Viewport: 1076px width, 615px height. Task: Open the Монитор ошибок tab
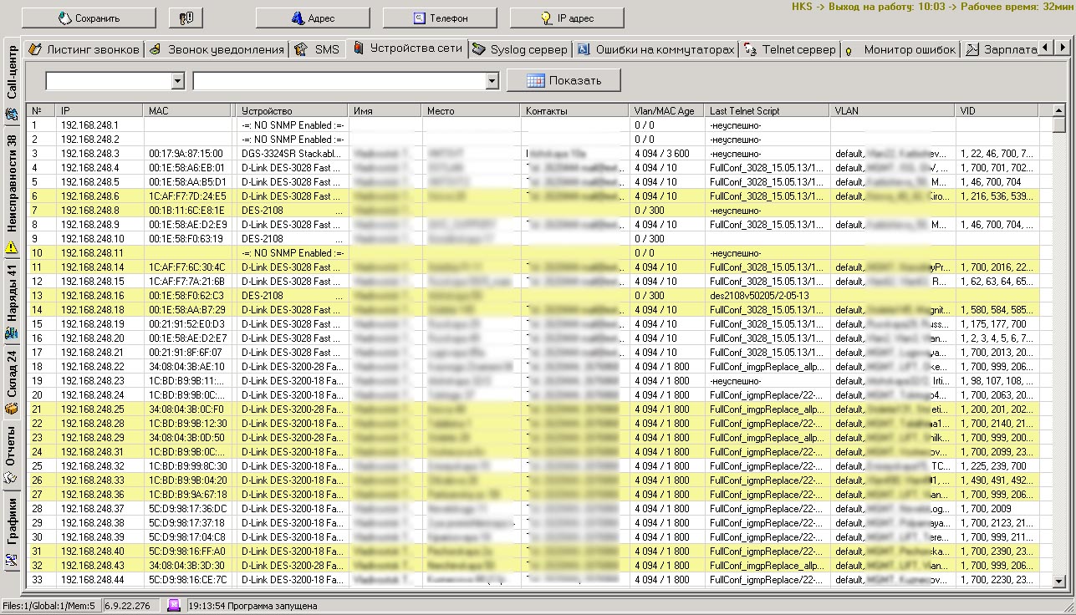tap(900, 49)
